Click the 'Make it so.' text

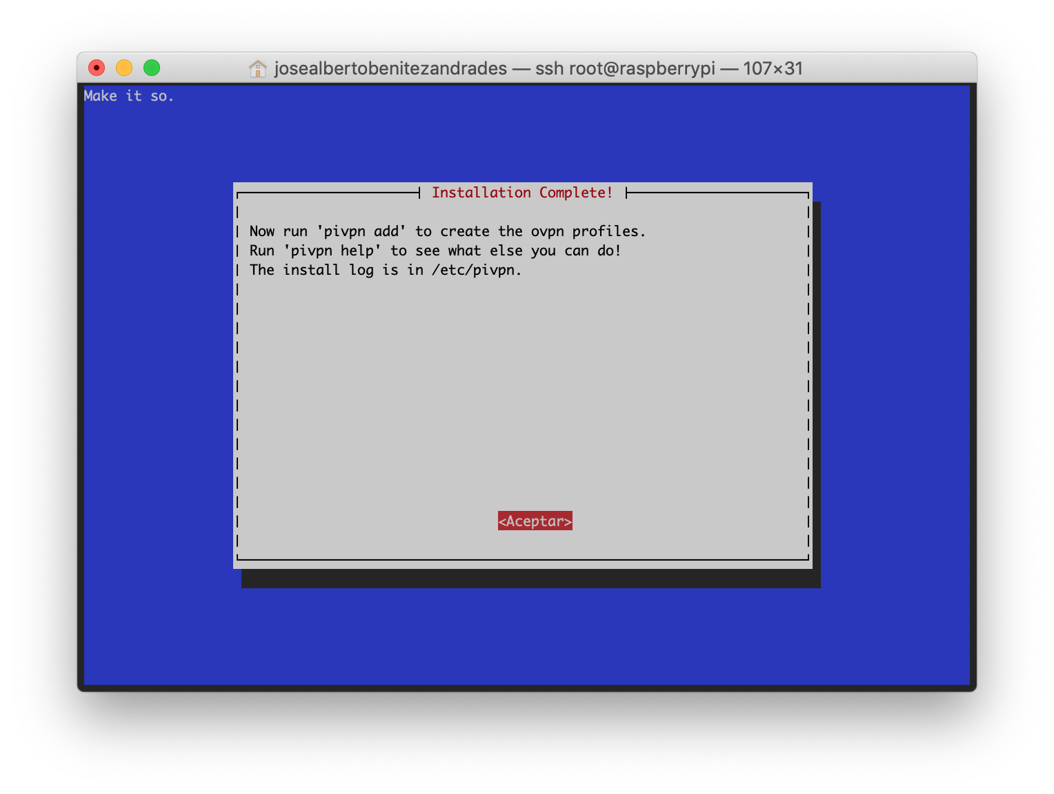tap(129, 96)
